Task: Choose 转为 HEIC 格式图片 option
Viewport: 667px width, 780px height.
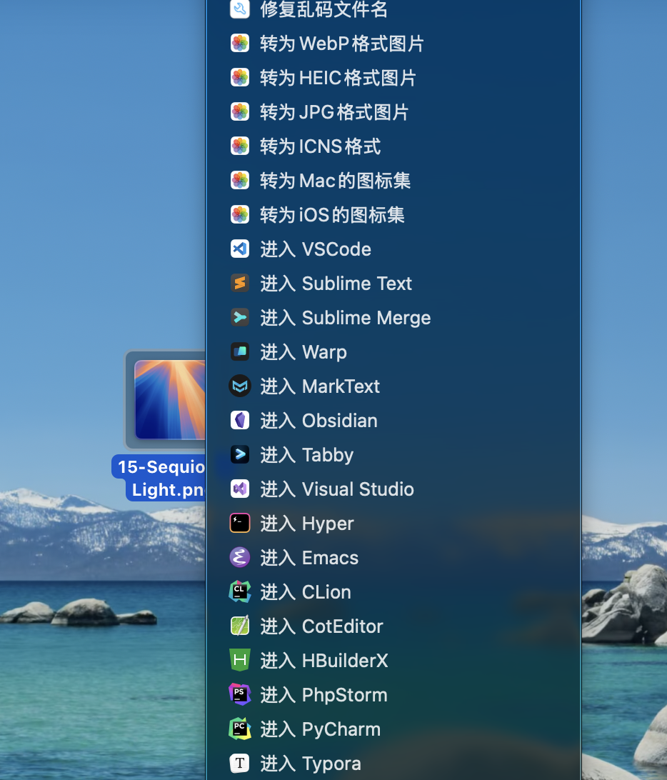Action: tap(338, 78)
